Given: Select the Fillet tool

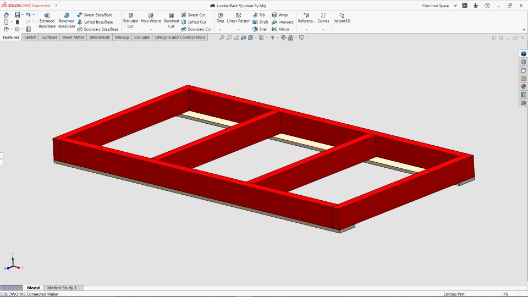Looking at the screenshot, I should tap(220, 18).
